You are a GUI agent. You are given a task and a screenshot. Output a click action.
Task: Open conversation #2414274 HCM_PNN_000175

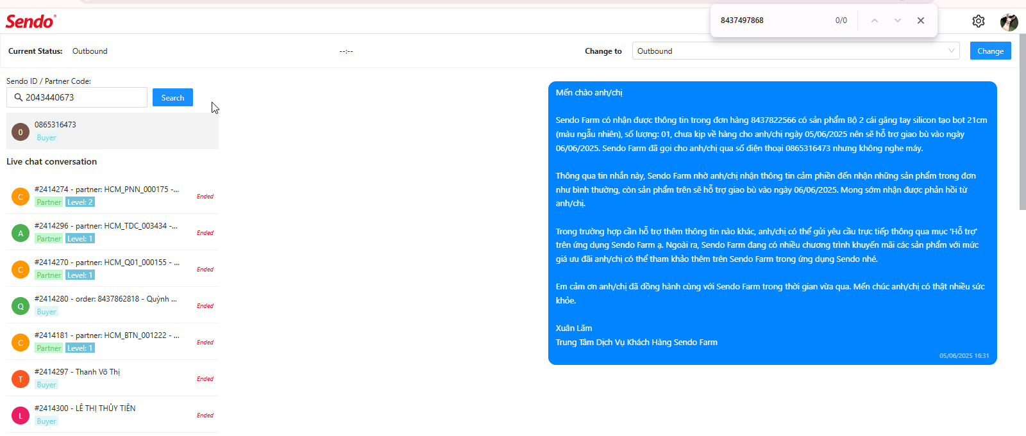pos(112,195)
